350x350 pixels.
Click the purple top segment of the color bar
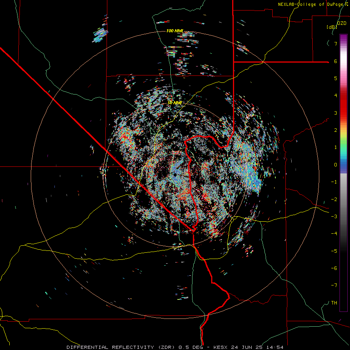(x=343, y=38)
